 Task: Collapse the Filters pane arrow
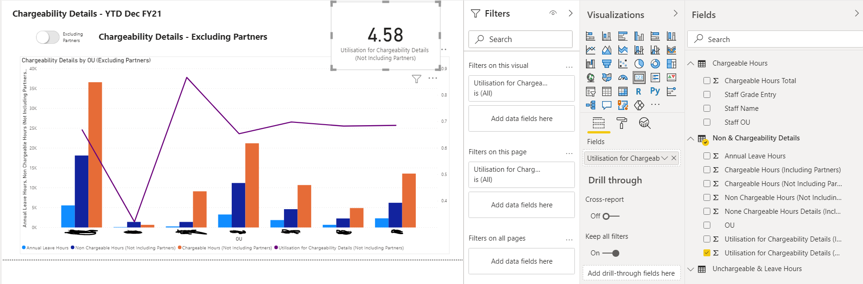[571, 13]
